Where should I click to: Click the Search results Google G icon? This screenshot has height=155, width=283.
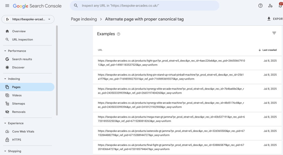[7, 59]
